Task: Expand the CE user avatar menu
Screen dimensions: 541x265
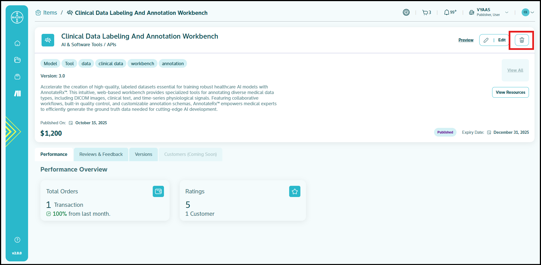Action: pyautogui.click(x=528, y=12)
